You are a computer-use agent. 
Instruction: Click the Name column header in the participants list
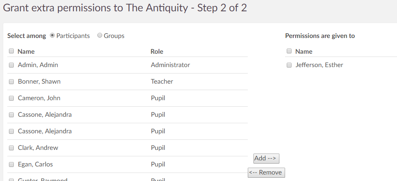pyautogui.click(x=26, y=51)
